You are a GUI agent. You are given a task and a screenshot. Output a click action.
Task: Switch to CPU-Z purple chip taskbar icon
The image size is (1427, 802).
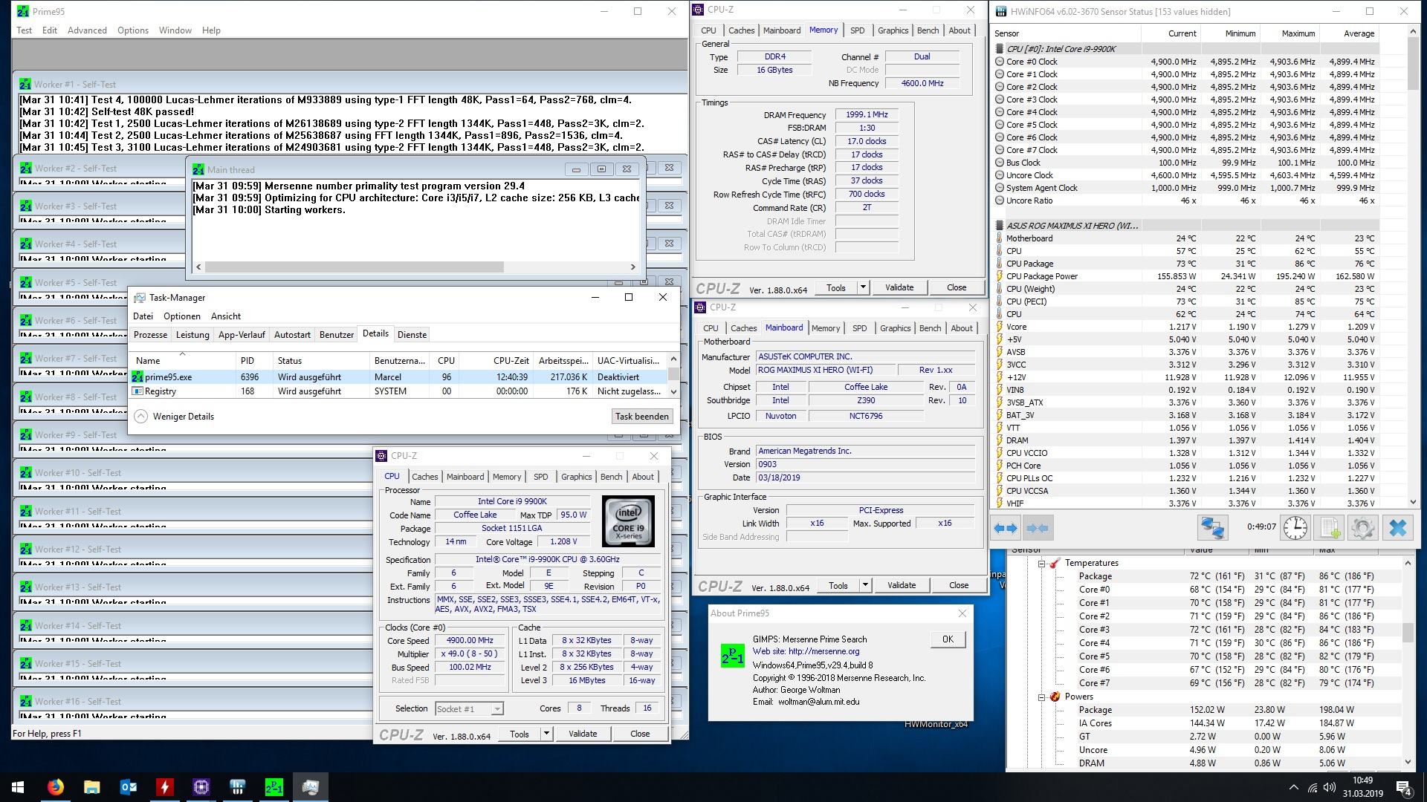coord(201,787)
